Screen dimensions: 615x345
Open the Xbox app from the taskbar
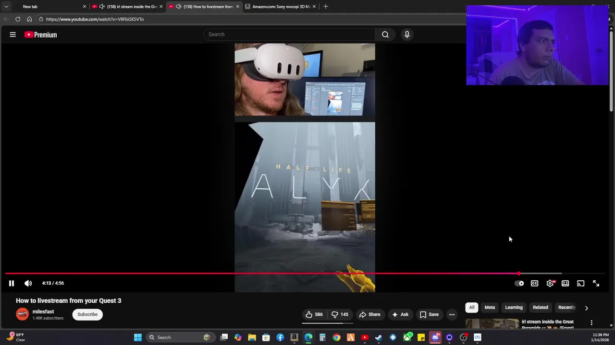407,337
